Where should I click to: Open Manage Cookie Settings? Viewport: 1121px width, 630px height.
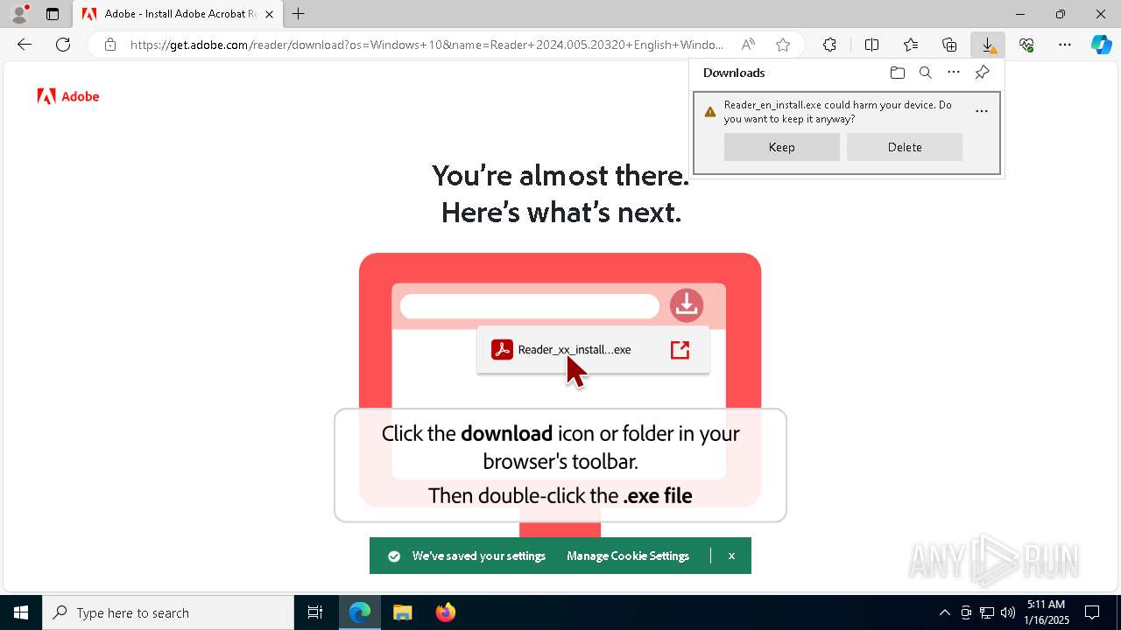pos(628,556)
